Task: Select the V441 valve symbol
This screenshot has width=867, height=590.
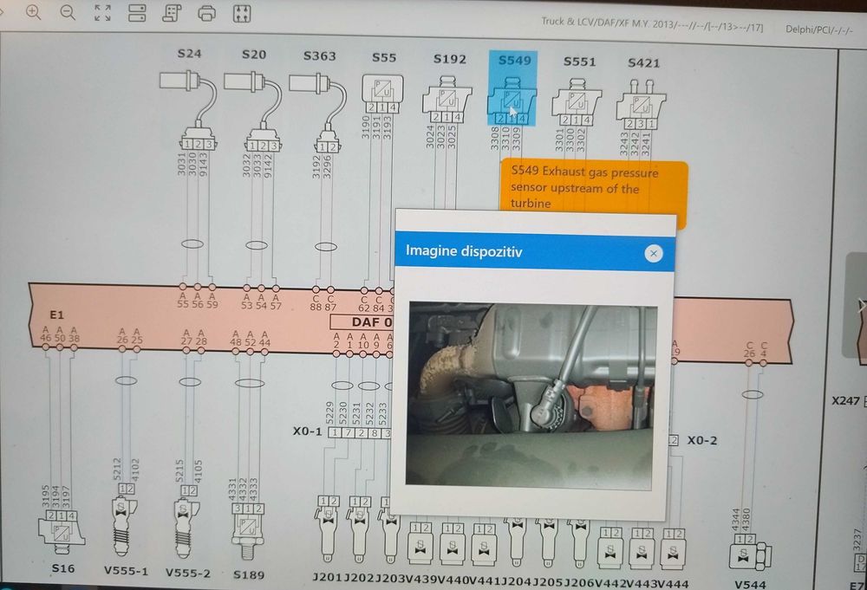Action: tap(485, 543)
